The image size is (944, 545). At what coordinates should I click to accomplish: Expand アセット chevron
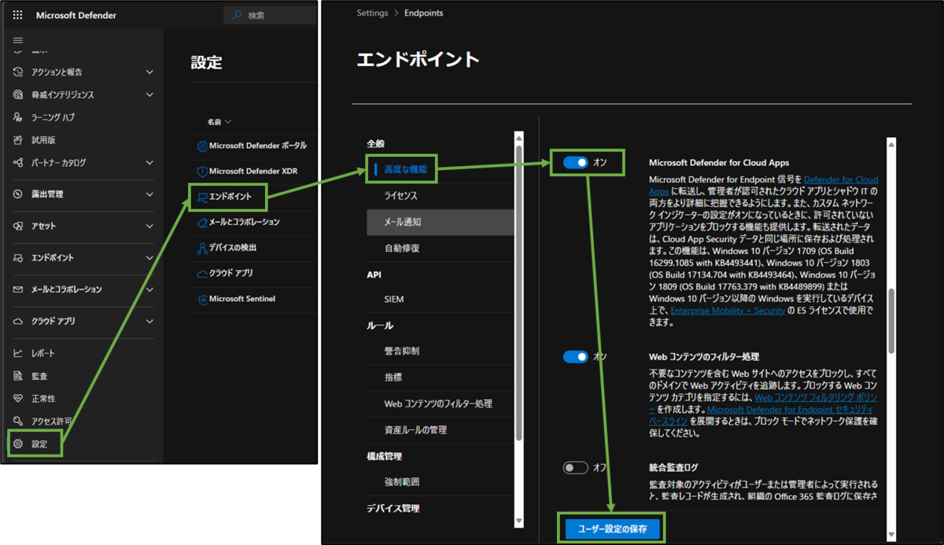point(149,226)
